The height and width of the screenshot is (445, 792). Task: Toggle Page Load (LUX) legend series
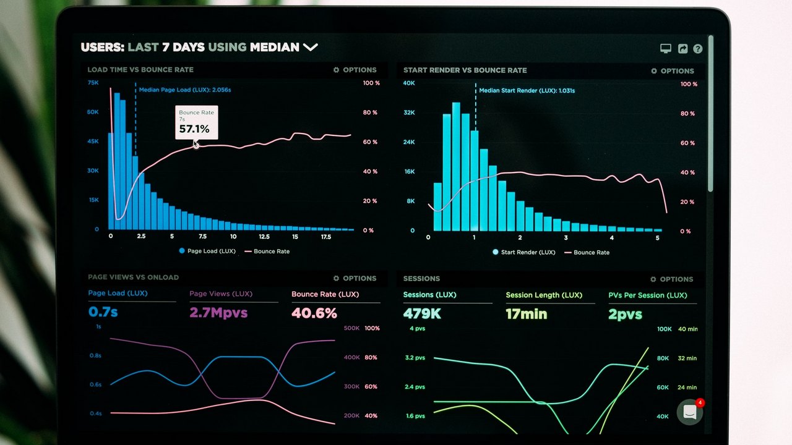coord(207,251)
